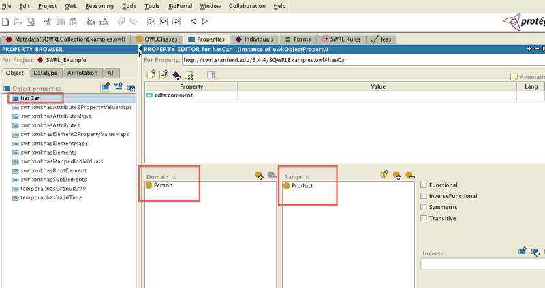This screenshot has height=288, width=545.
Task: Select the Product class in Range list
Action: pos(302,185)
